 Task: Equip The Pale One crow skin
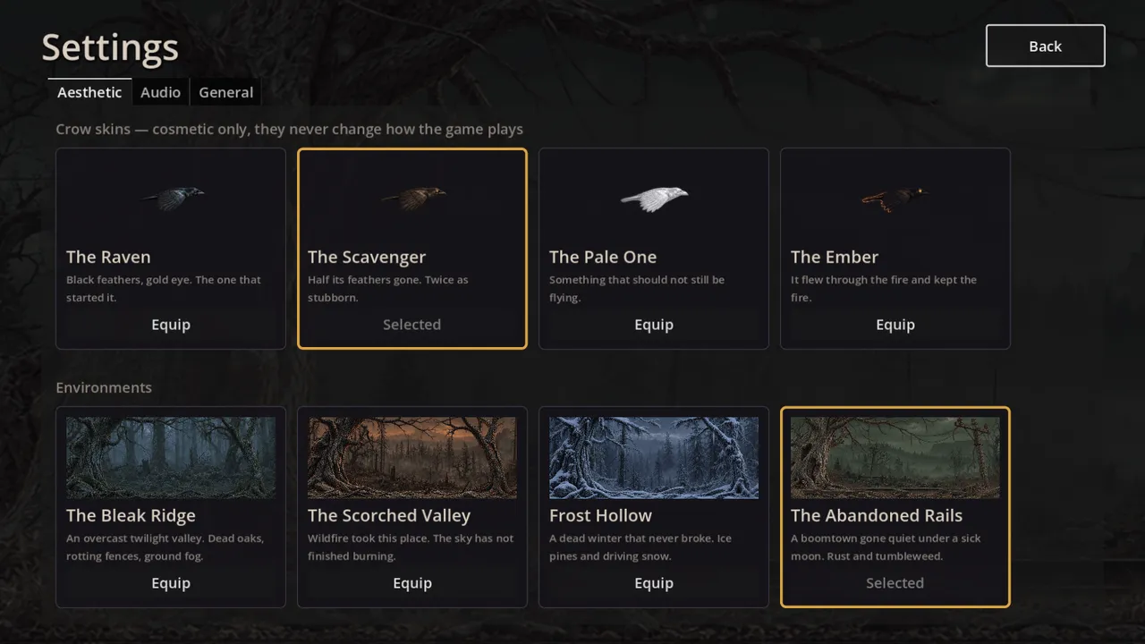654,325
